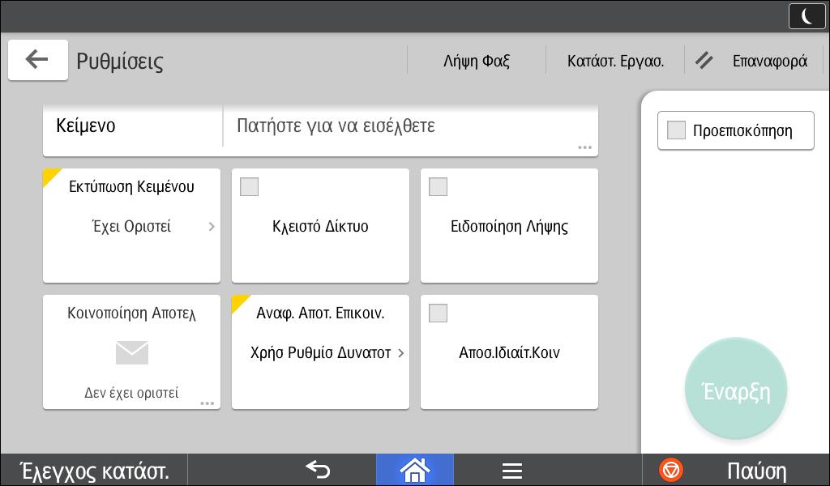Image resolution: width=830 pixels, height=486 pixels.
Task: Open ellipsis on Κείμενο field
Action: click(585, 147)
